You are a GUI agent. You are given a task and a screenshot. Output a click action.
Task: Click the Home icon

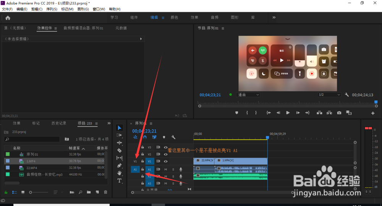click(8, 18)
